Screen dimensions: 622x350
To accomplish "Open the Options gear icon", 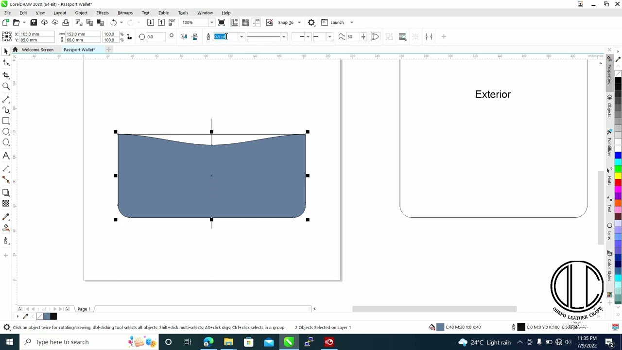I will pyautogui.click(x=311, y=22).
